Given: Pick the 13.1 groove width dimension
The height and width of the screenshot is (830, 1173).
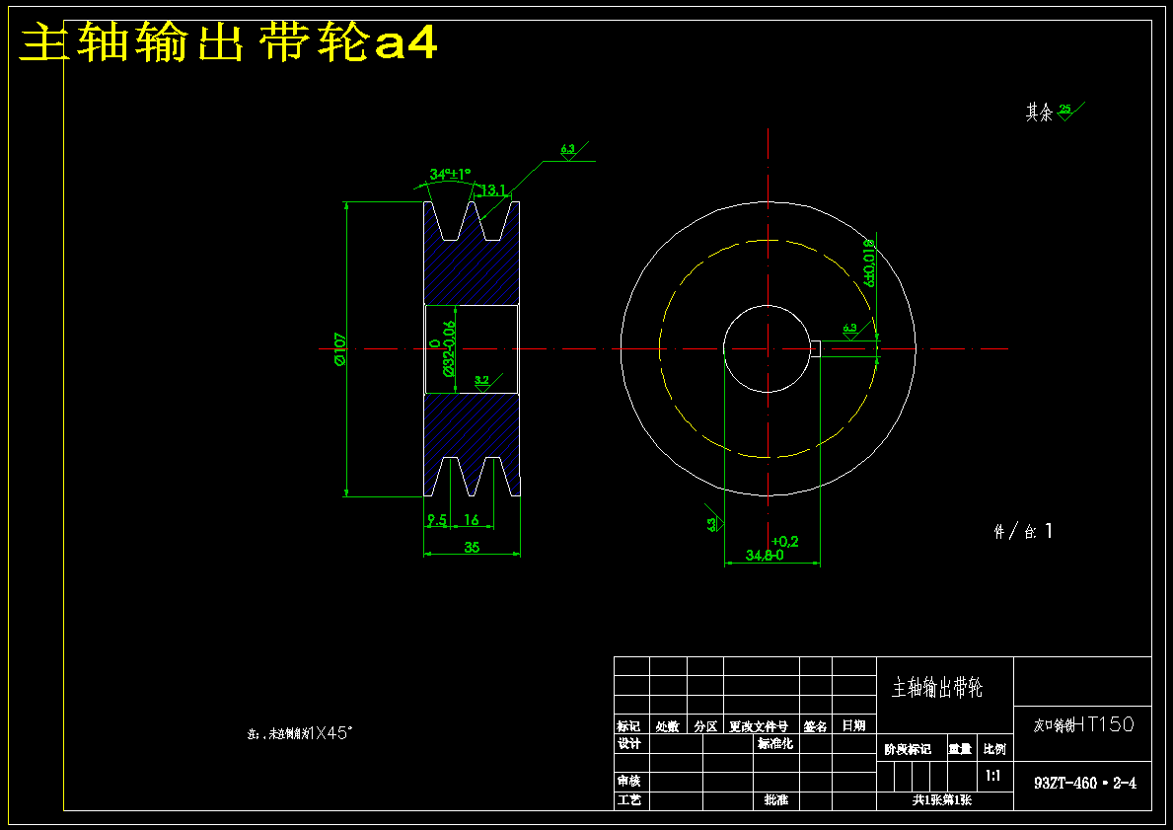Looking at the screenshot, I should coord(493,190).
